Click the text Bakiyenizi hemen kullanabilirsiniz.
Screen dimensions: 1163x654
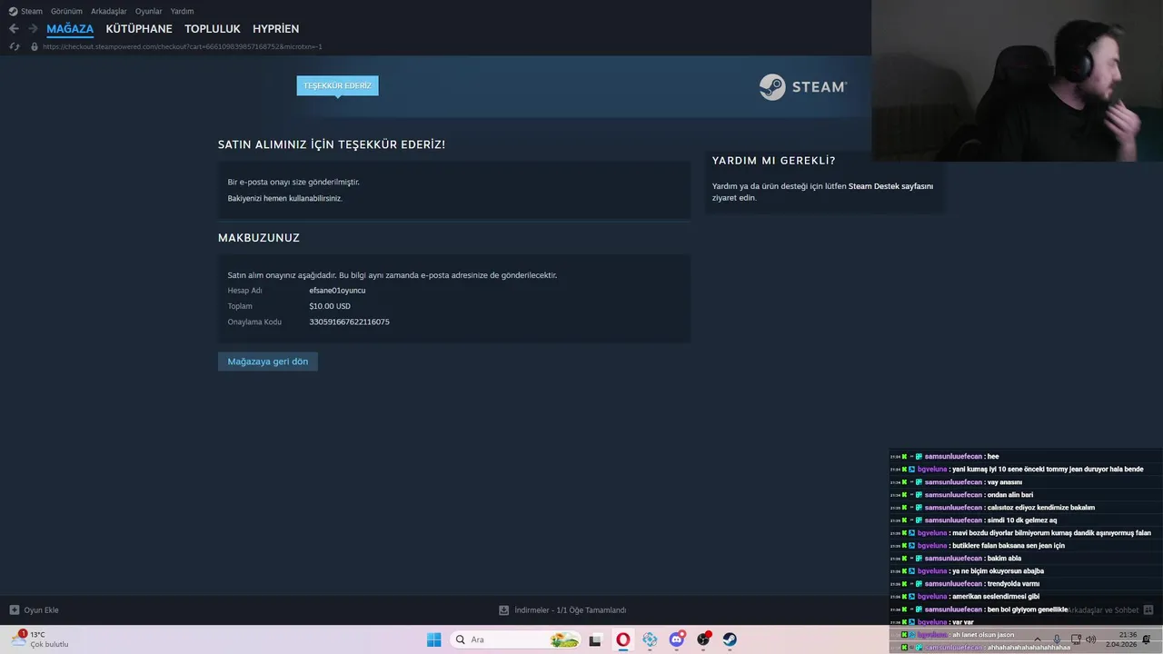(x=284, y=198)
